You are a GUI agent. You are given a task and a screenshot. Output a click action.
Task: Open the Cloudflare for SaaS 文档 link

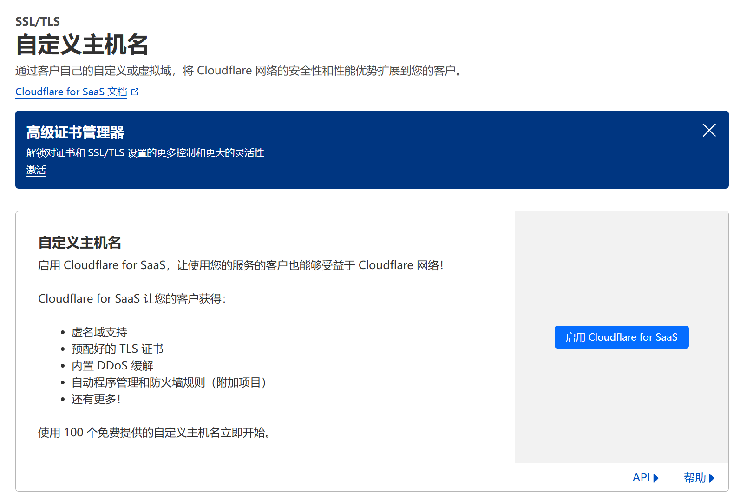click(71, 92)
